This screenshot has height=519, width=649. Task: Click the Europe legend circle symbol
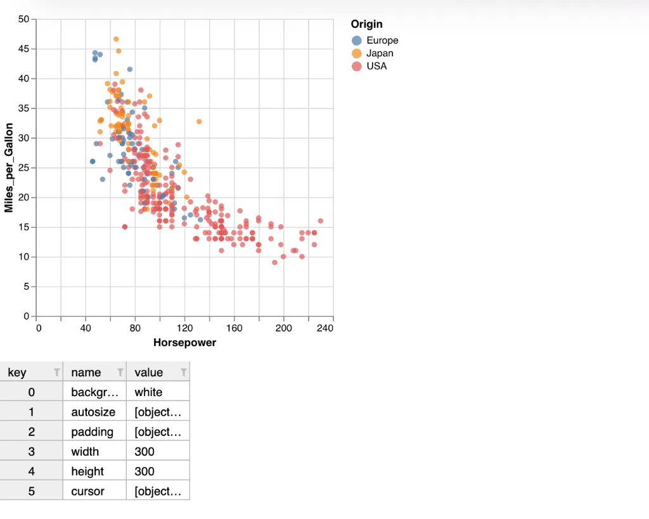[x=357, y=41]
